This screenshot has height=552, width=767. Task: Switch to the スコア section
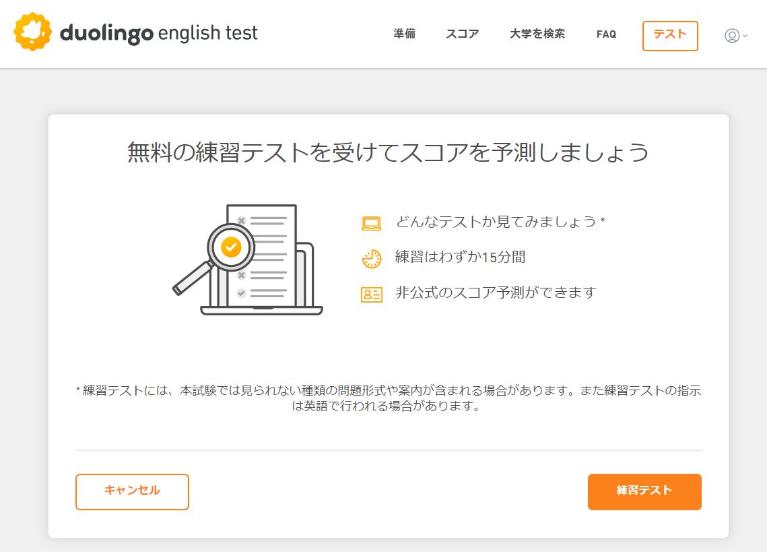pos(462,34)
